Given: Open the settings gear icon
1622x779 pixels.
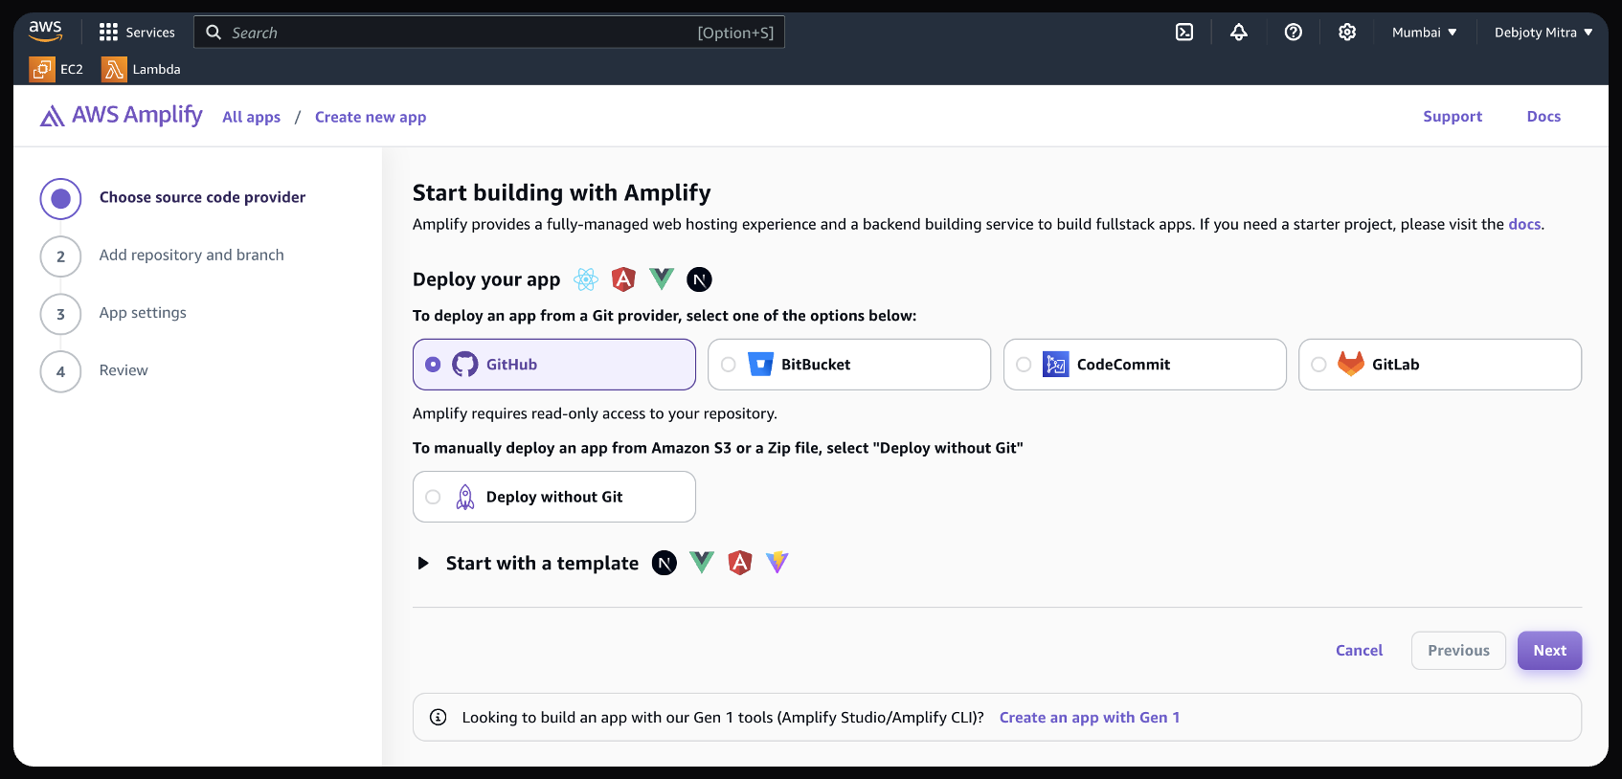Looking at the screenshot, I should 1347,33.
